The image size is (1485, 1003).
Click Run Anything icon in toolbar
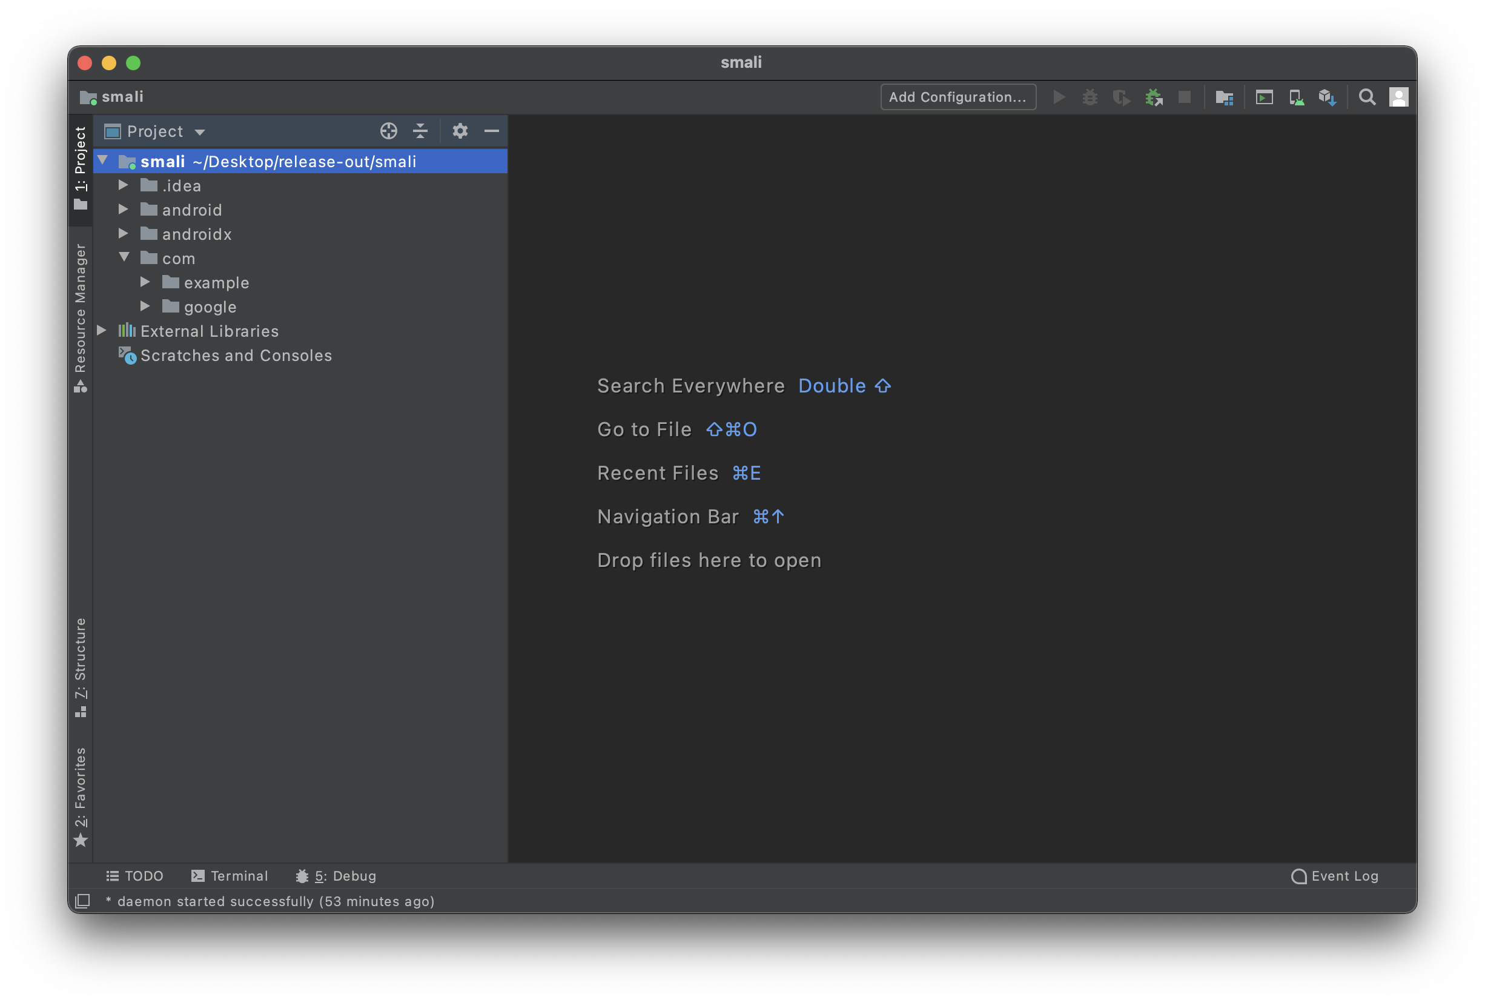[x=1264, y=97]
